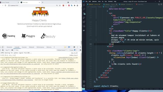Open VS Code Source Control icon
The width and height of the screenshot is (163, 92).
point(84,14)
